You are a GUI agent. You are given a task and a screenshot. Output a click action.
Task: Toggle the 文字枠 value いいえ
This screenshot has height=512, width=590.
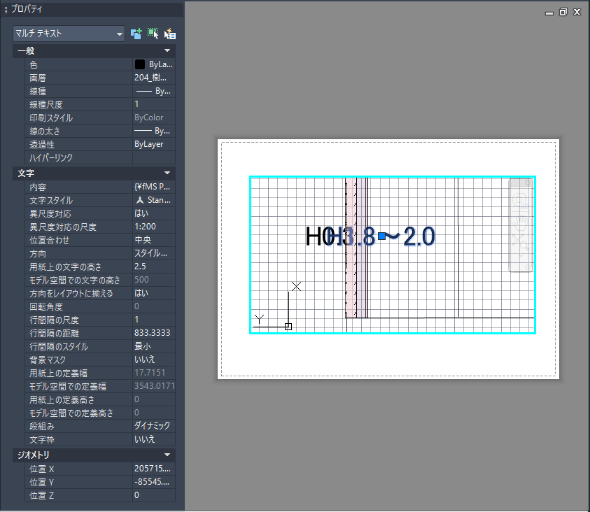[153, 439]
